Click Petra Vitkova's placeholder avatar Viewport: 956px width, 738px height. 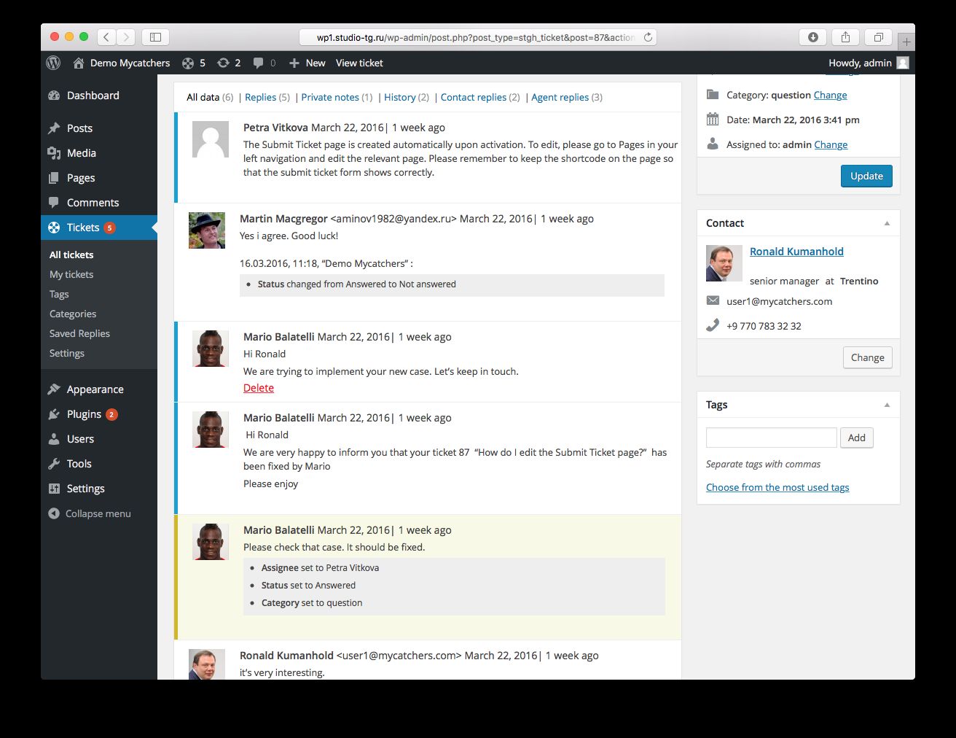click(x=211, y=139)
